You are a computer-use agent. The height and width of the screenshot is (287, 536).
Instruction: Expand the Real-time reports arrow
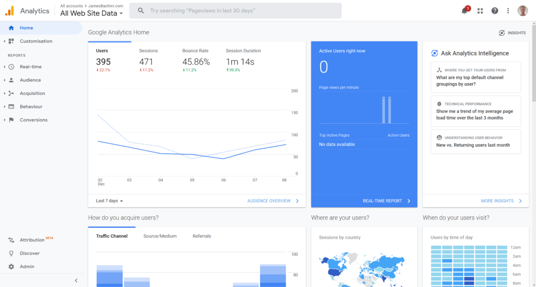coord(5,67)
